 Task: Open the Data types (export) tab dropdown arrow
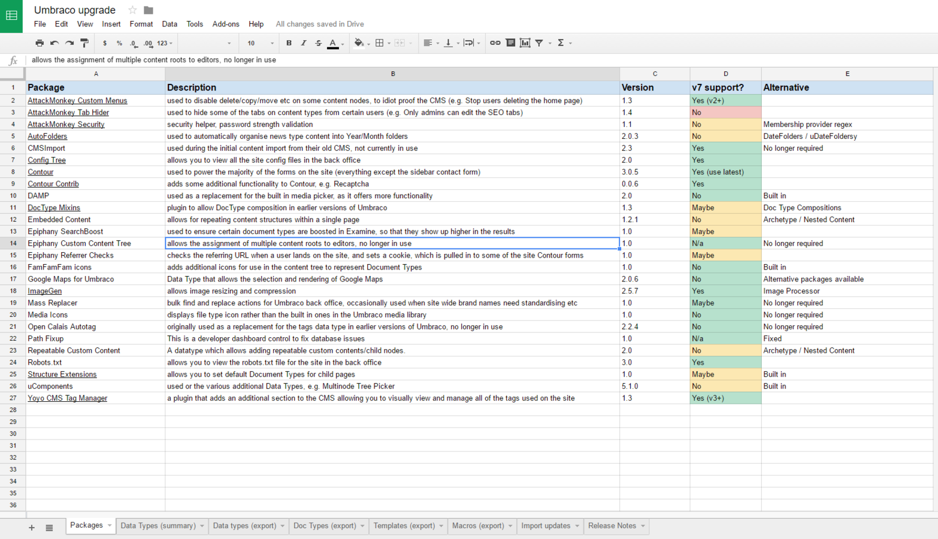pyautogui.click(x=283, y=526)
